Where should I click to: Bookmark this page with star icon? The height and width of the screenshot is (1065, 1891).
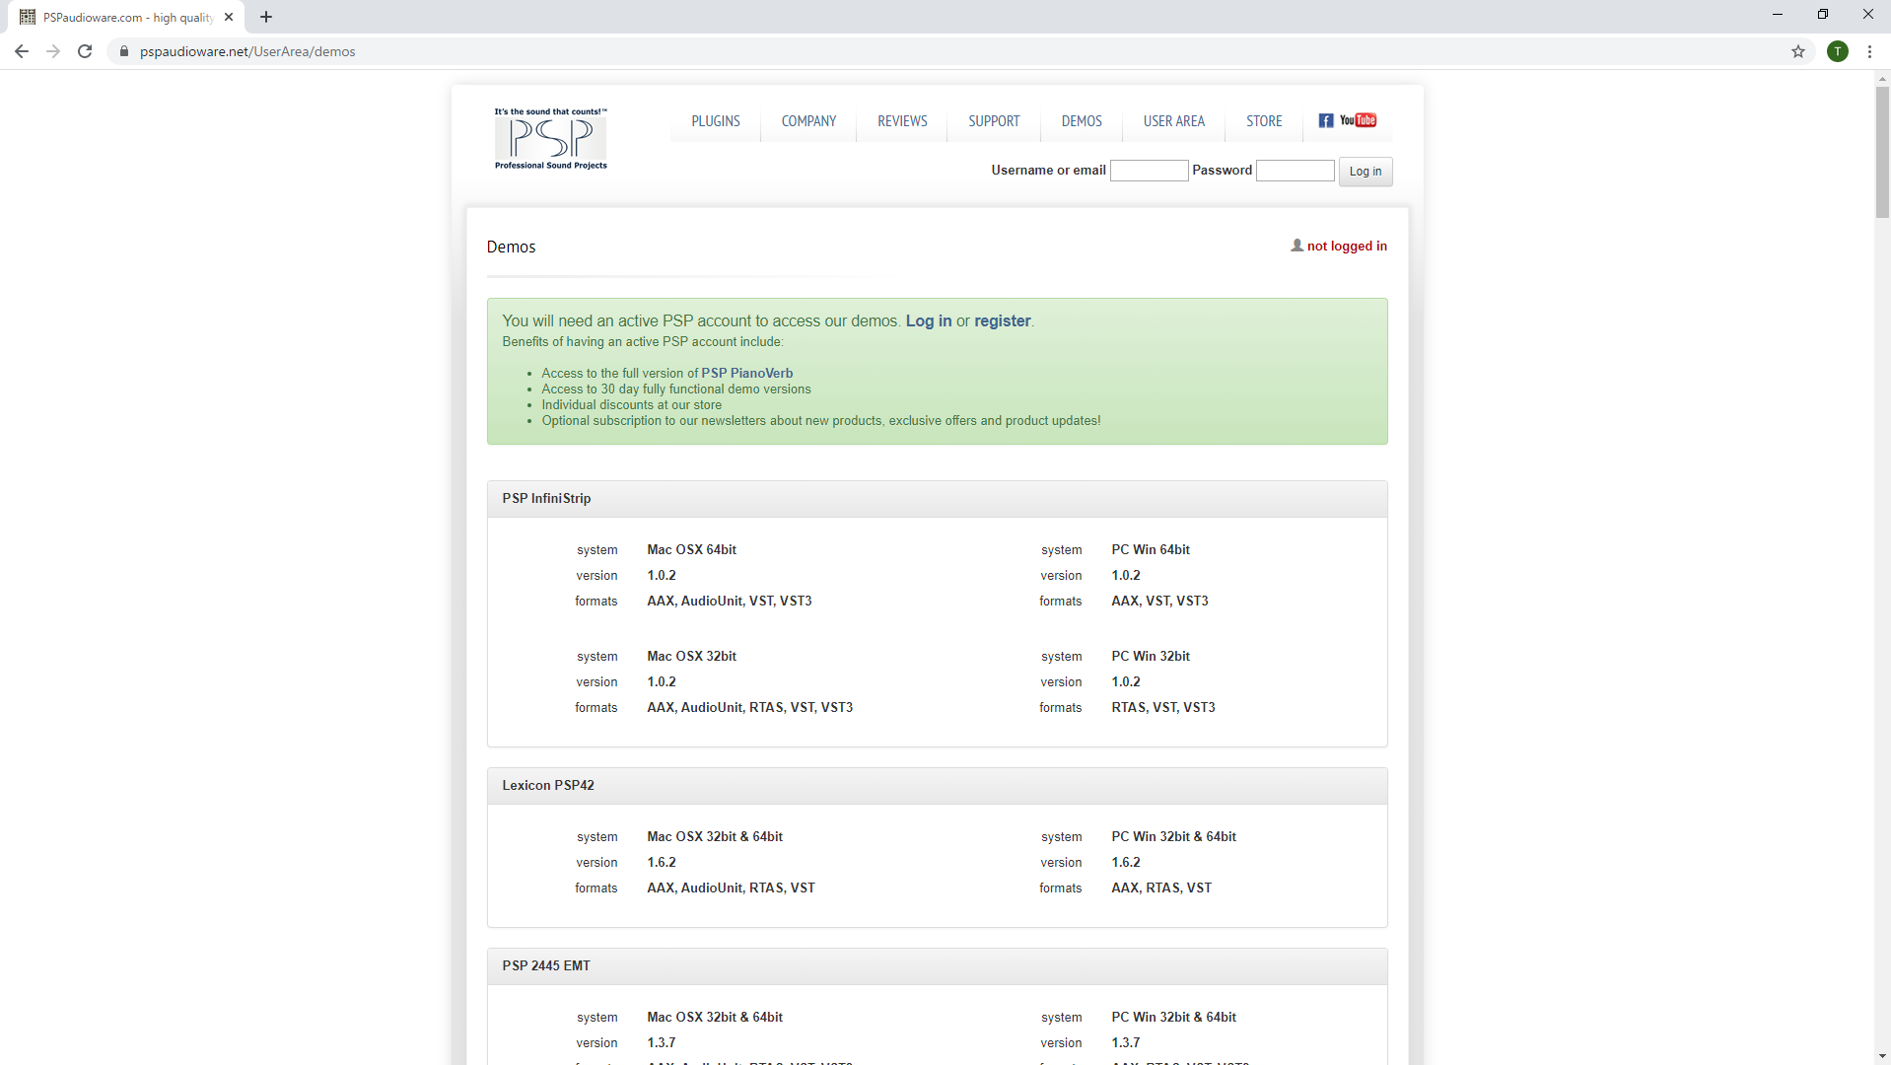[x=1798, y=51]
